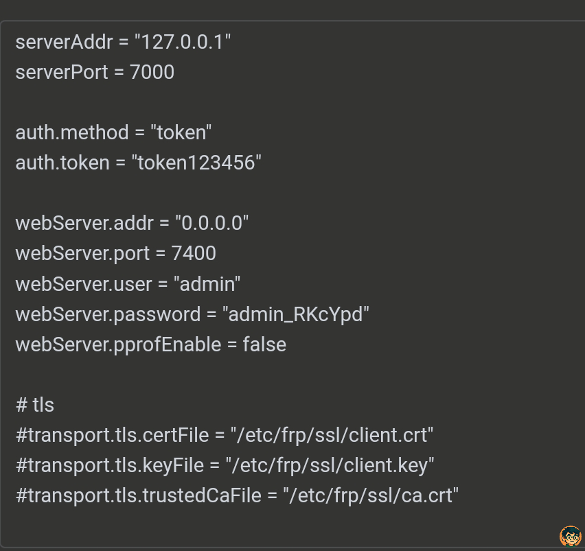Click the transport.tls.trustedCaFile comment line
This screenshot has width=585, height=551.
point(237,496)
